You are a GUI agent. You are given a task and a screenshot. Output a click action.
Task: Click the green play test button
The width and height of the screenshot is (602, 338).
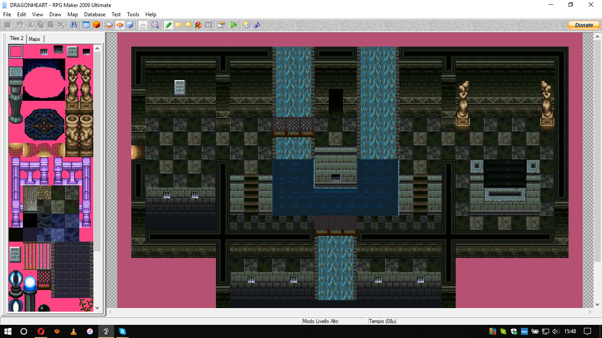[x=234, y=25]
